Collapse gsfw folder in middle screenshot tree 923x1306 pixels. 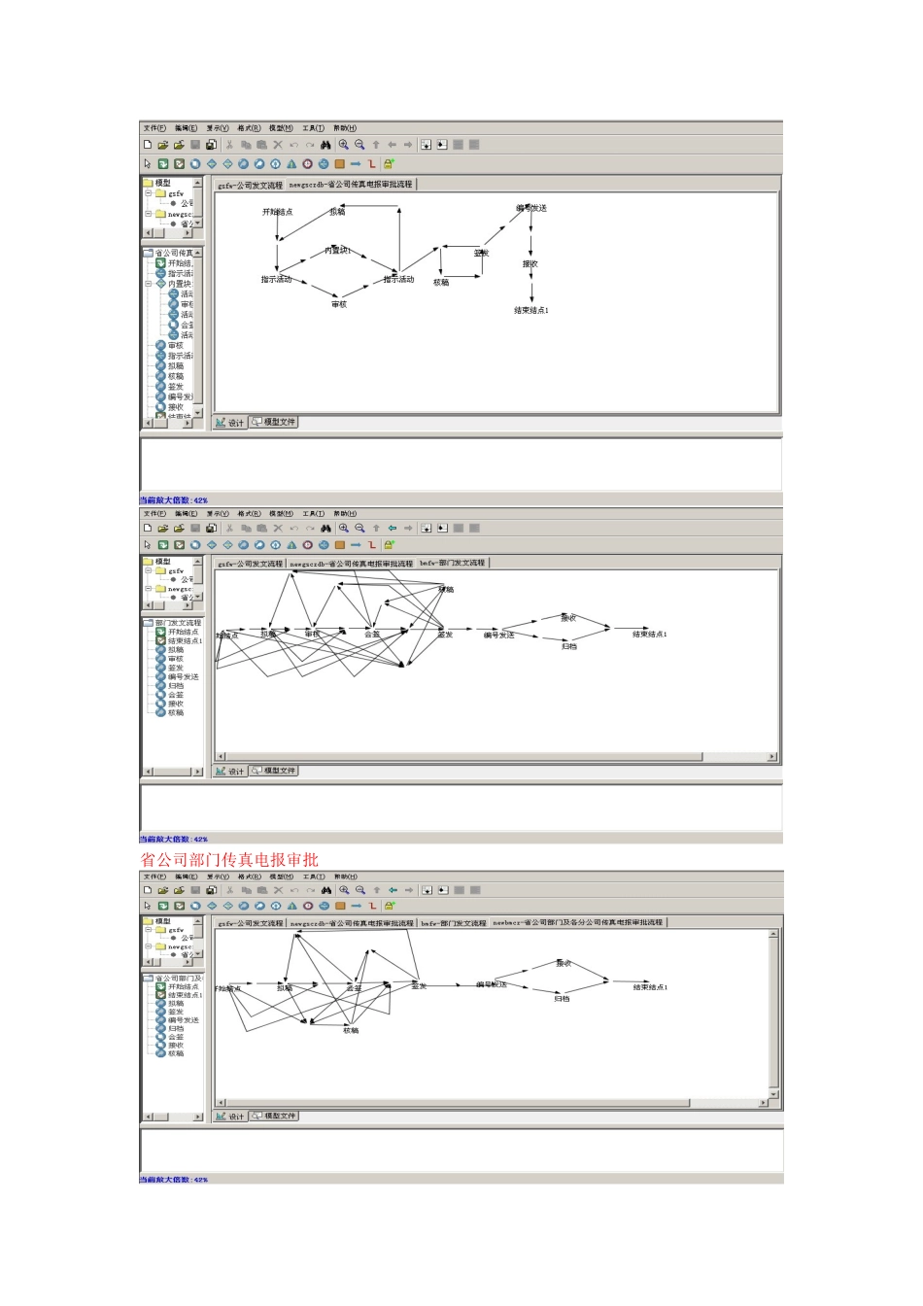[x=149, y=571]
